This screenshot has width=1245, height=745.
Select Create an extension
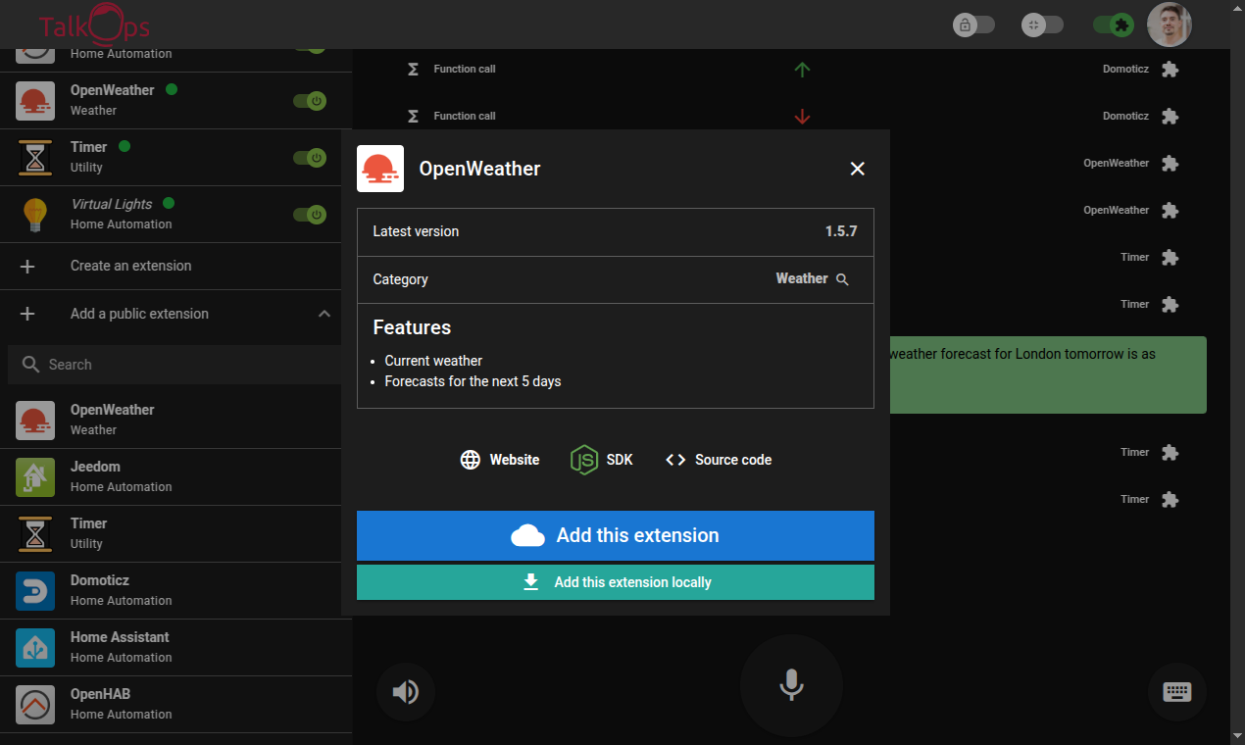click(131, 266)
